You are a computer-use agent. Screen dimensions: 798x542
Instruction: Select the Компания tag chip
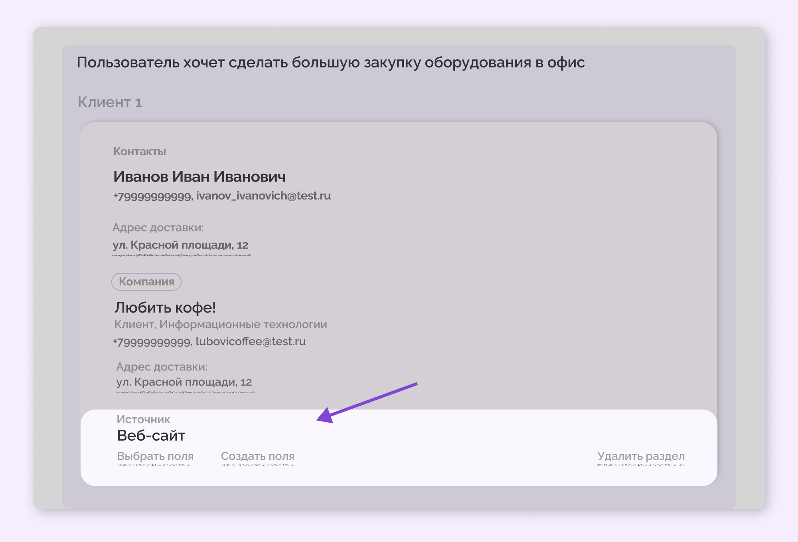pos(146,282)
